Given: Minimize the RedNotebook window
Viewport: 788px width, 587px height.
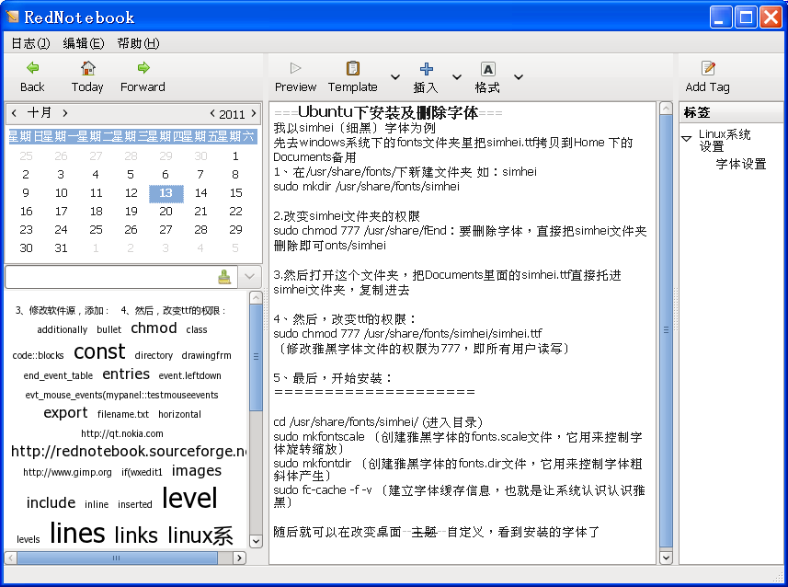Looking at the screenshot, I should (x=721, y=17).
